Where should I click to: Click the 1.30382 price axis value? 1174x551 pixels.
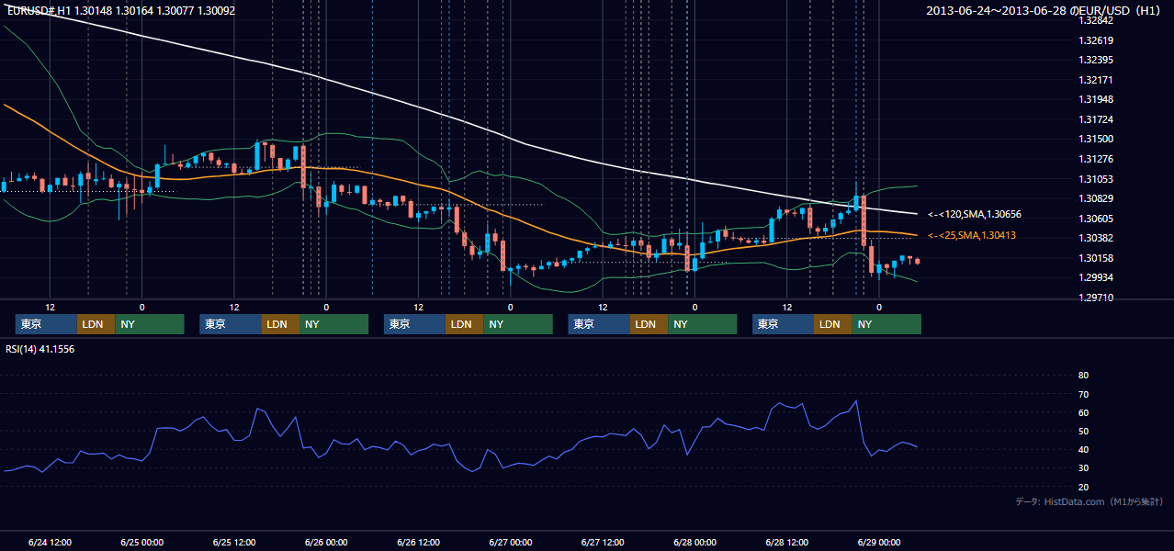click(1097, 238)
